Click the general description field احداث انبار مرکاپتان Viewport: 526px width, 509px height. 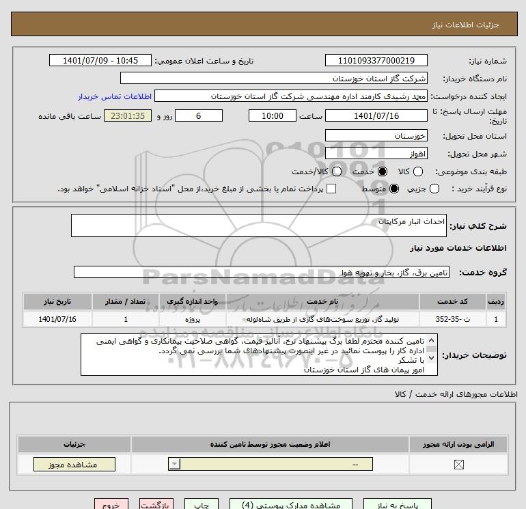pos(259,225)
